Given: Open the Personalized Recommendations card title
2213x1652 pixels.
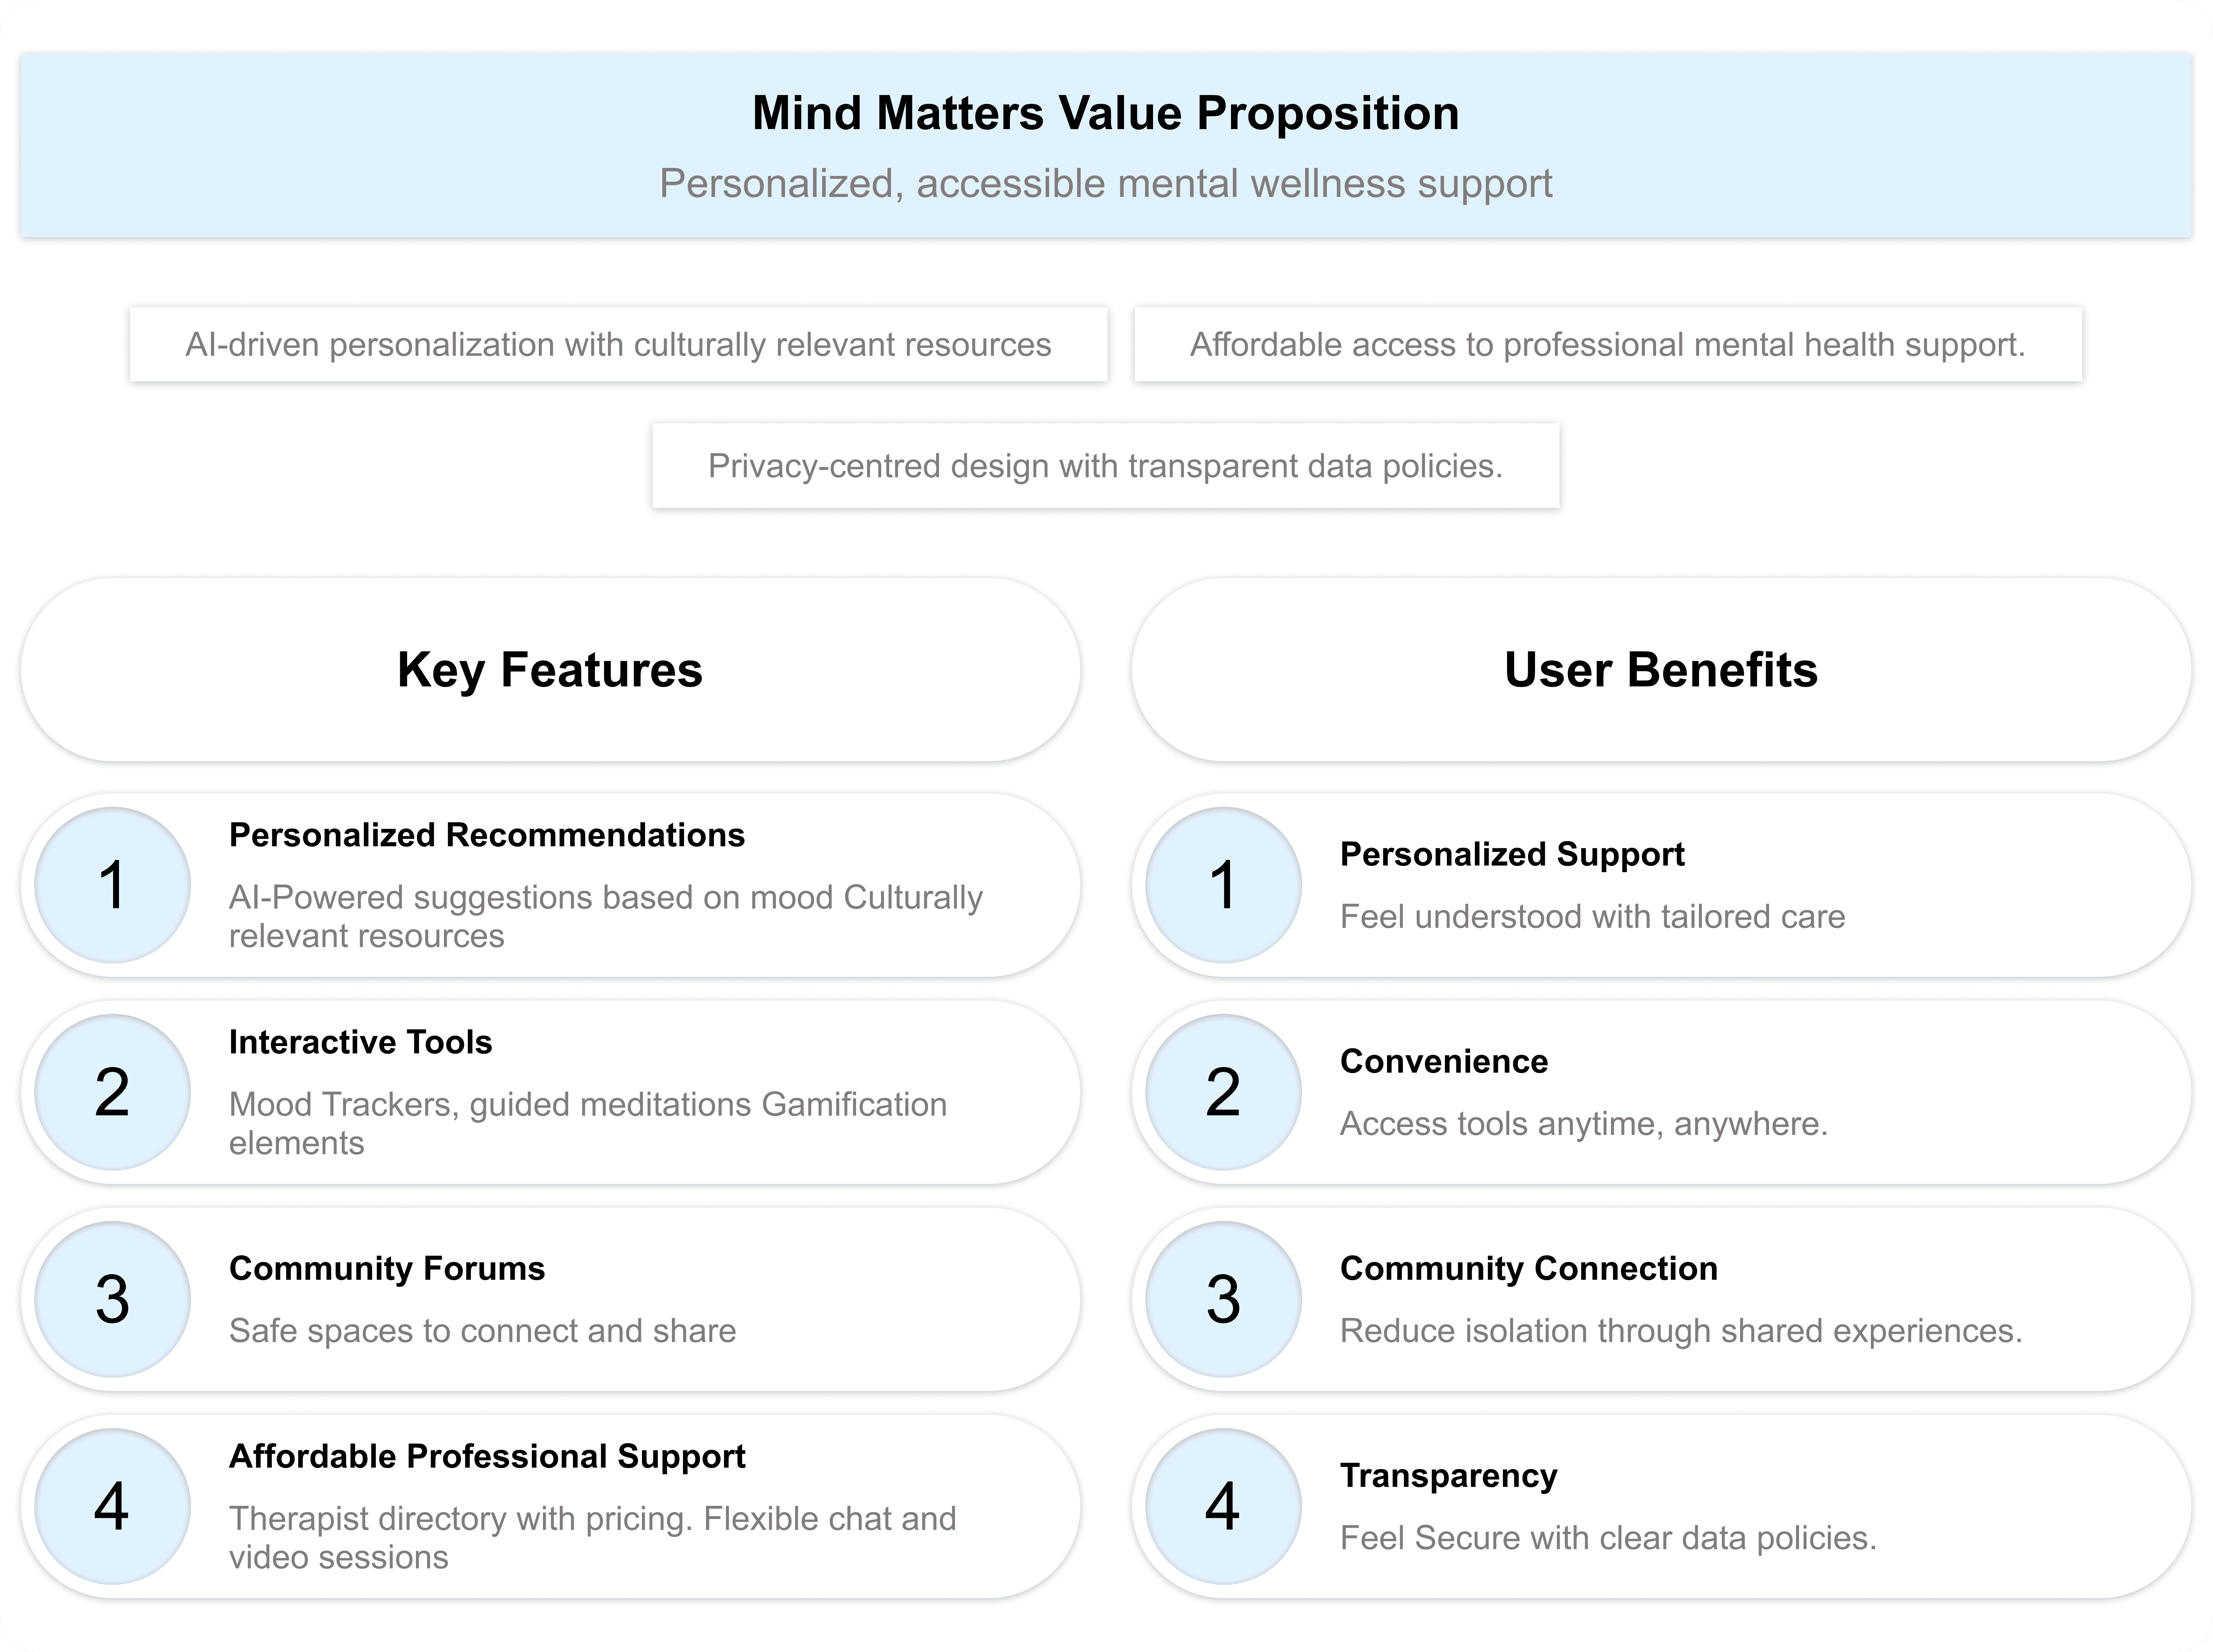Looking at the screenshot, I should (487, 835).
